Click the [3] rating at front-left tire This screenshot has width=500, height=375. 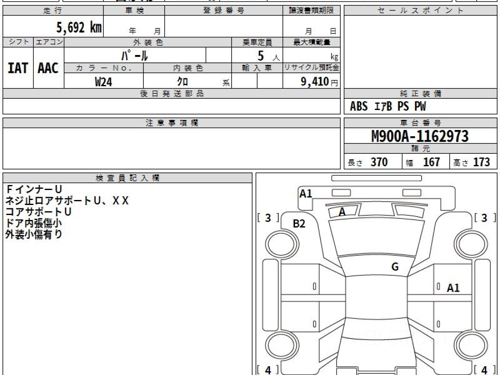click(x=268, y=218)
